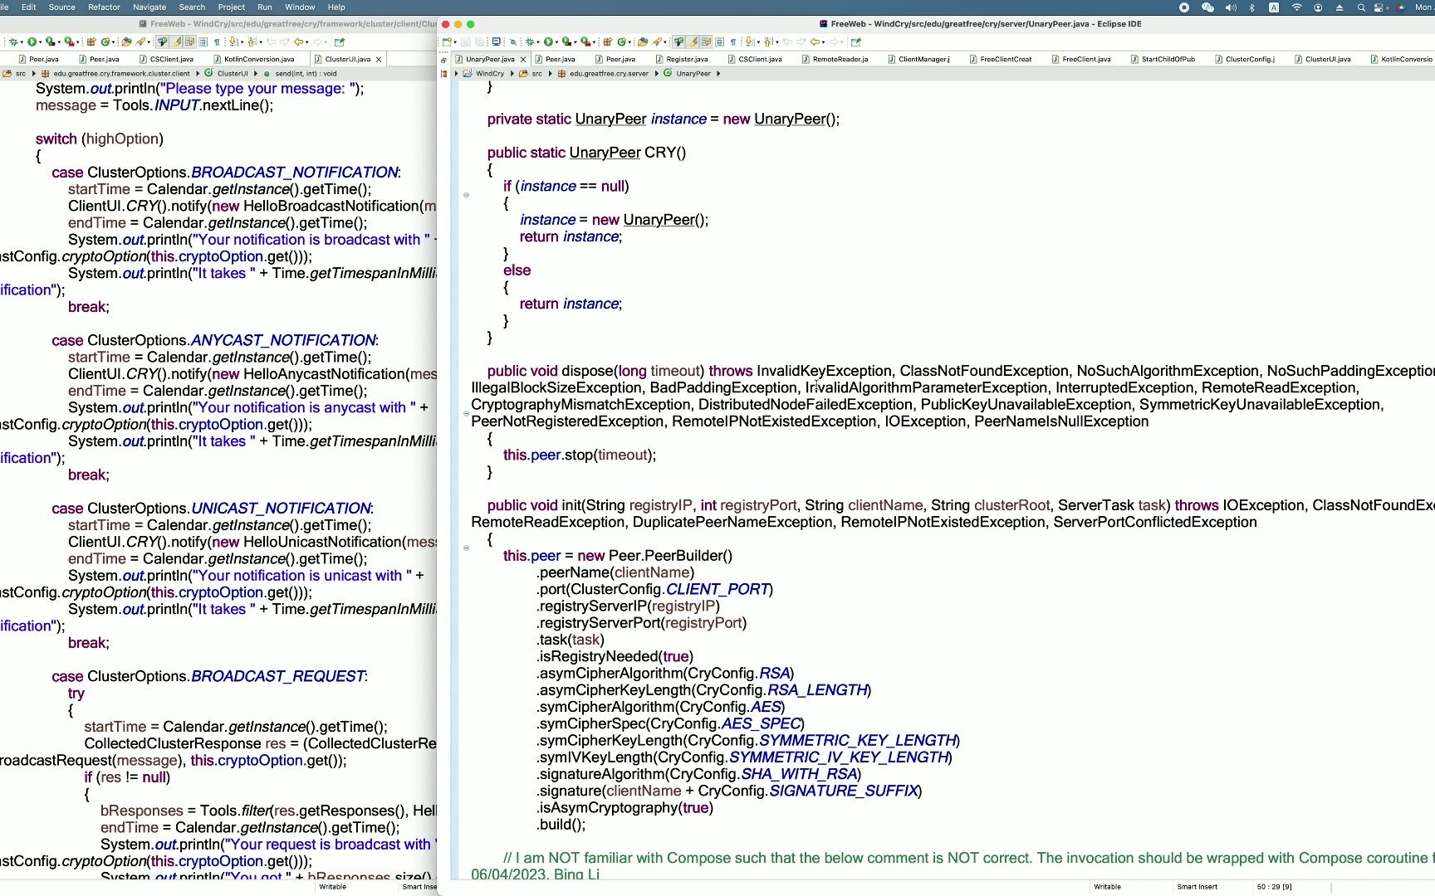Run External Tools in ClusterUI window toolbar
The image size is (1435, 896).
(69, 41)
